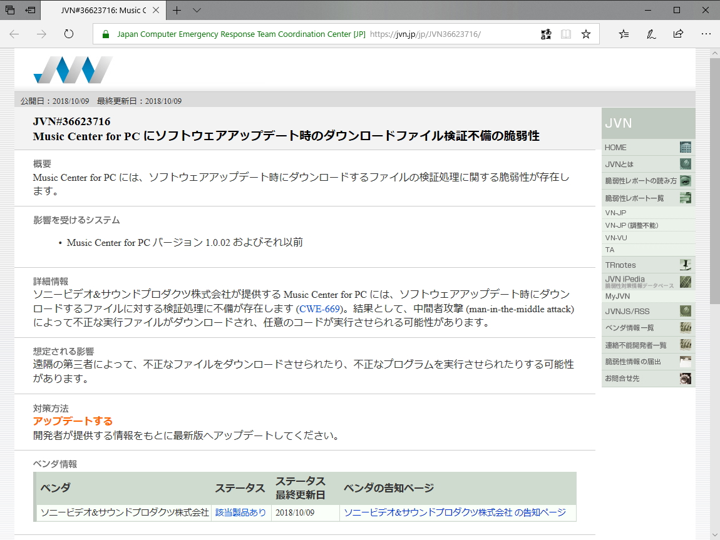The height and width of the screenshot is (540, 720).
Task: Click the translate page icon in address bar
Action: (x=545, y=34)
